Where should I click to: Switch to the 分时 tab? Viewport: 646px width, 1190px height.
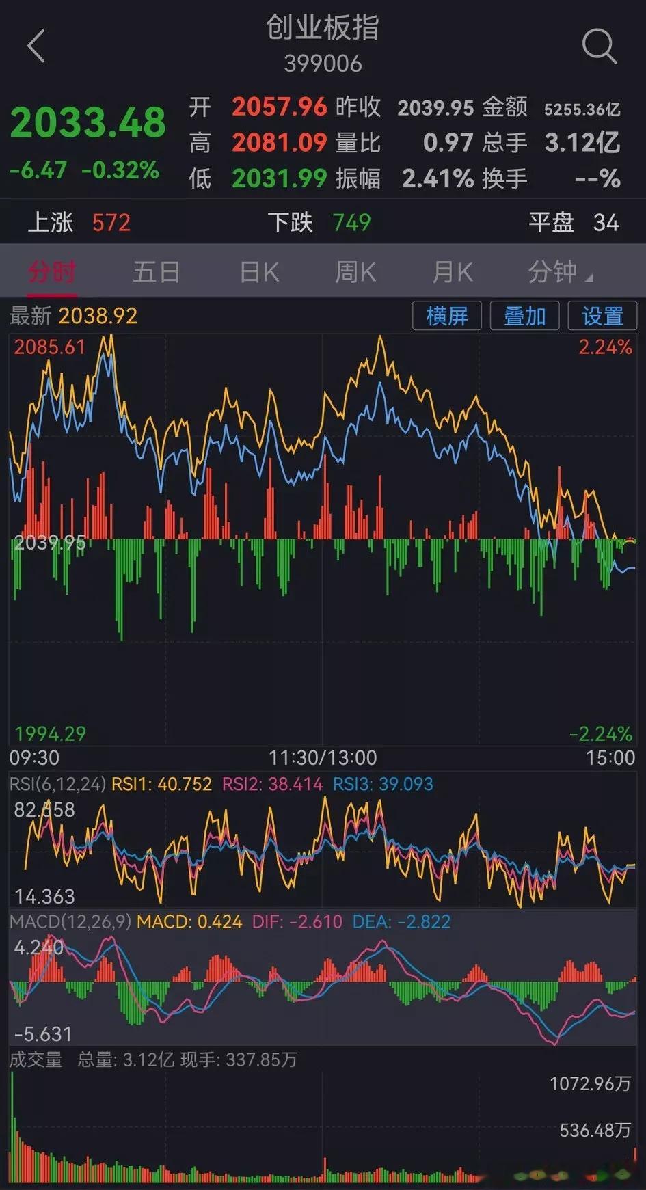click(52, 272)
